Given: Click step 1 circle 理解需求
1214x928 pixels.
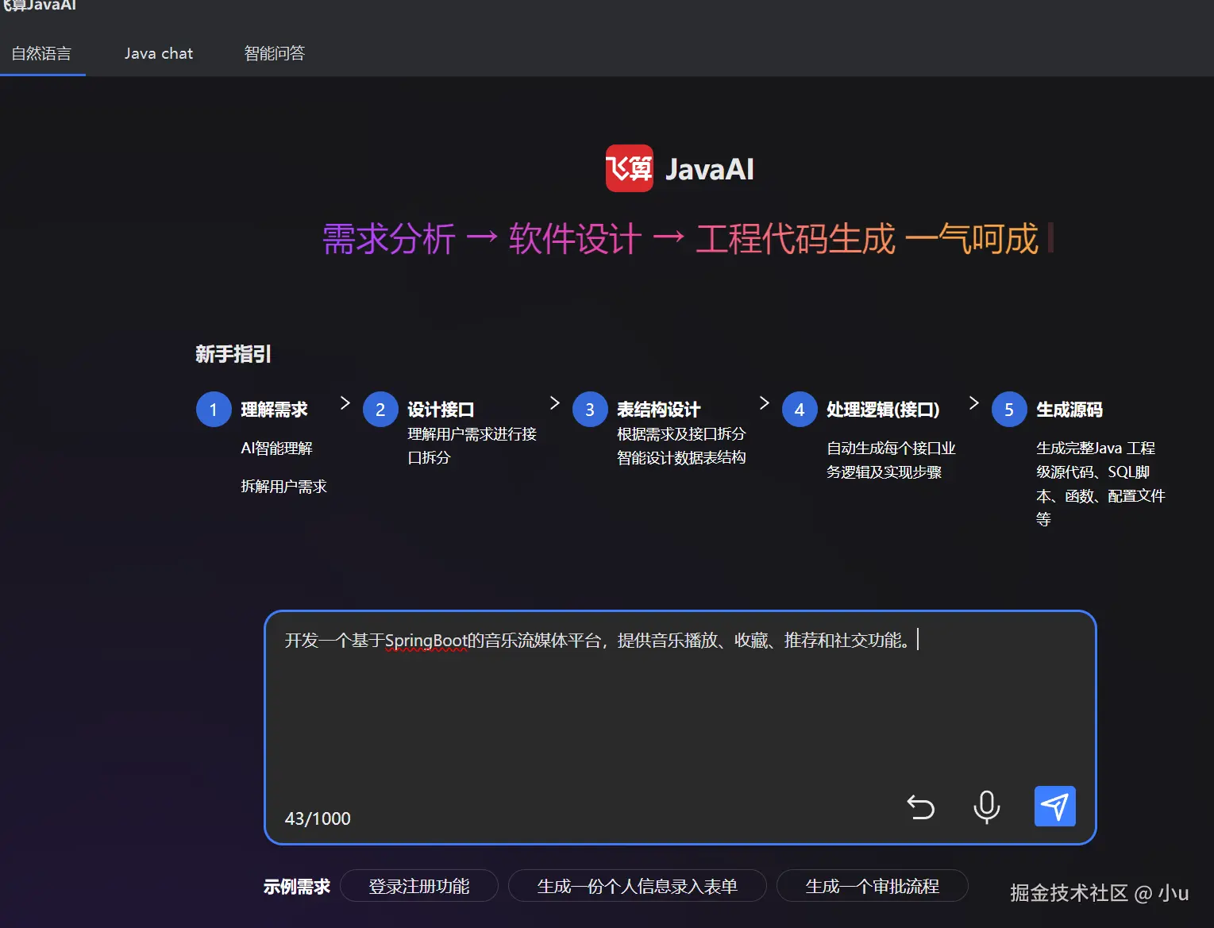Looking at the screenshot, I should (214, 410).
